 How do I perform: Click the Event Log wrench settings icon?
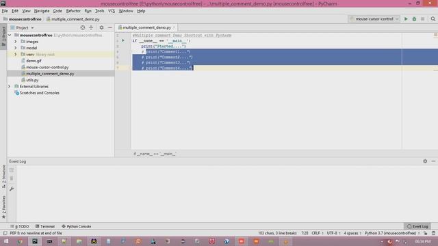12,189
